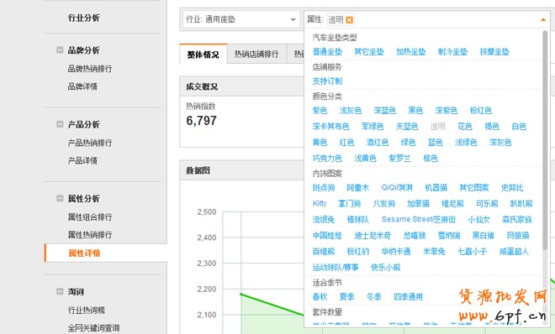Collapse the 品牌分析 section

pos(60,50)
